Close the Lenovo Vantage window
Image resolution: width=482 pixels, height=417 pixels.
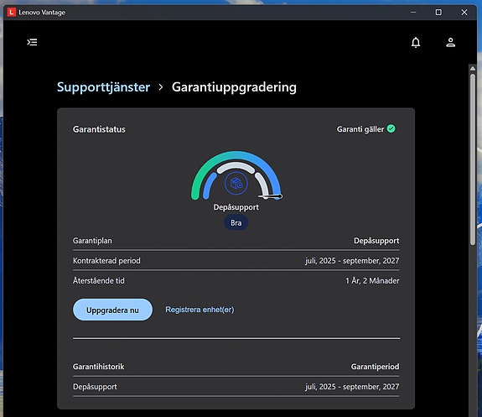click(x=464, y=13)
